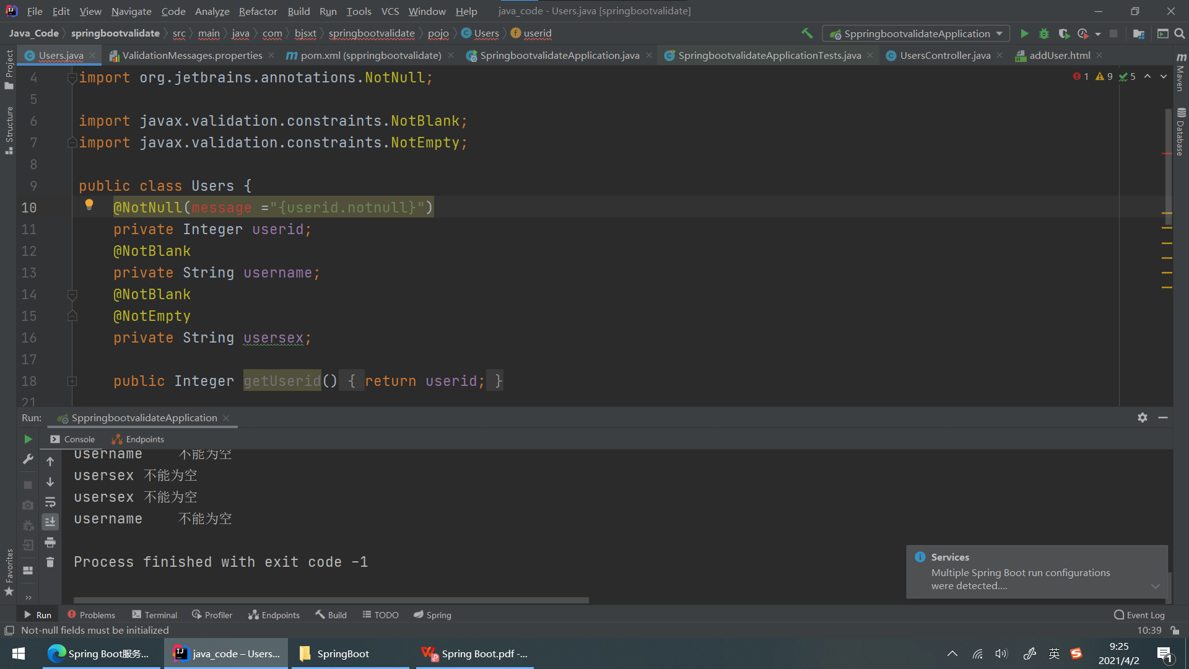Open the Favorites tool window sidebar
Viewport: 1189px width, 669px height.
coord(9,572)
